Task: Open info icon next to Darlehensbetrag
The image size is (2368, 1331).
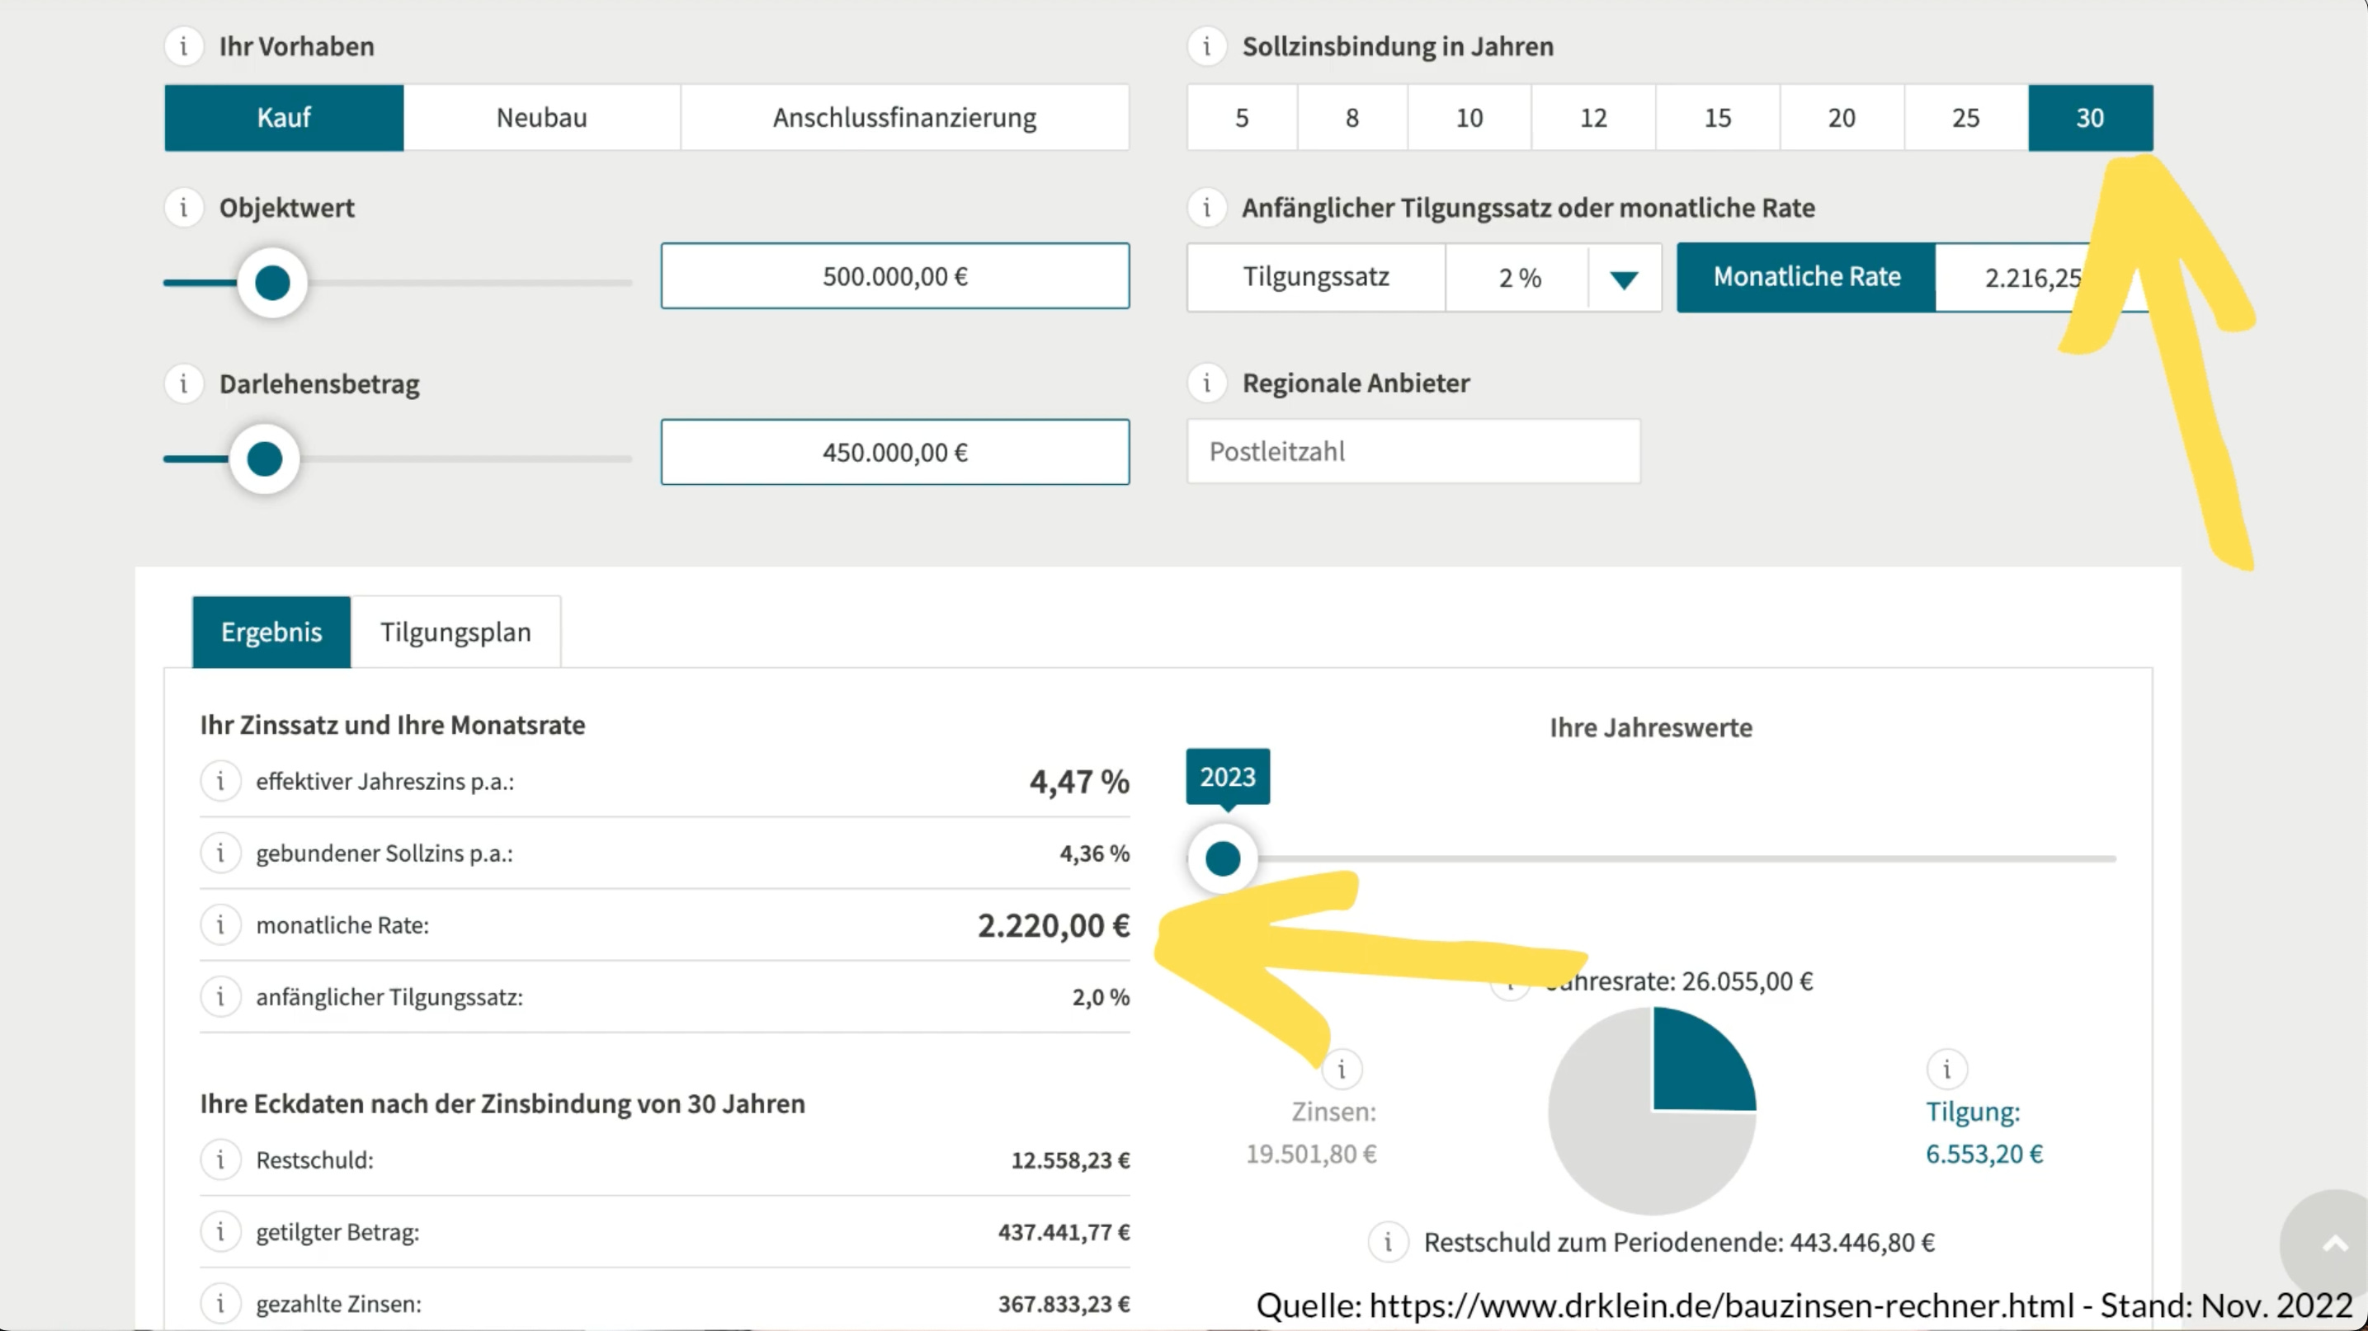Action: click(184, 383)
